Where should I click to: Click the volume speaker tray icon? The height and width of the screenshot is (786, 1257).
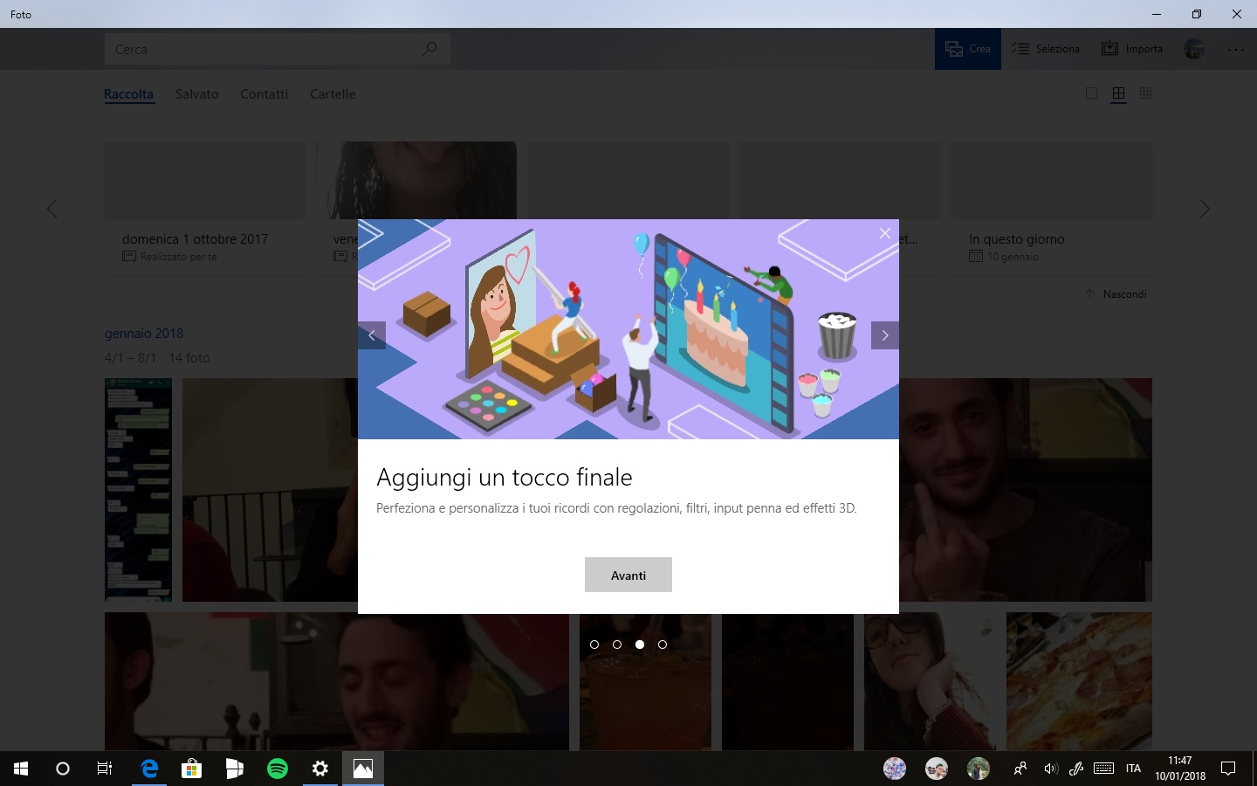(x=1050, y=769)
